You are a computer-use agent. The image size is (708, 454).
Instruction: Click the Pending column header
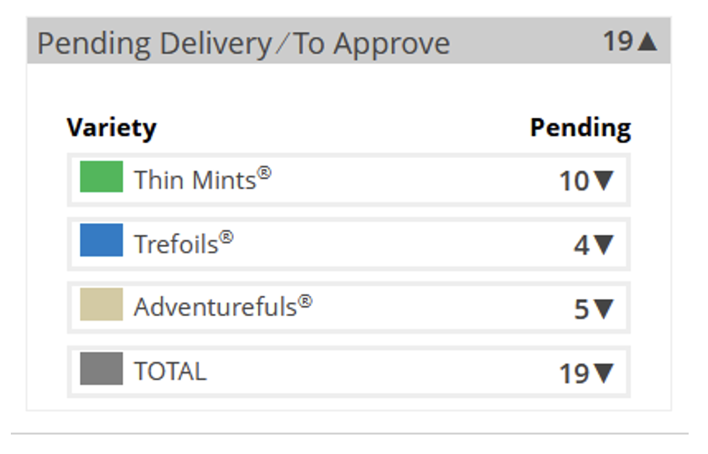coord(581,128)
